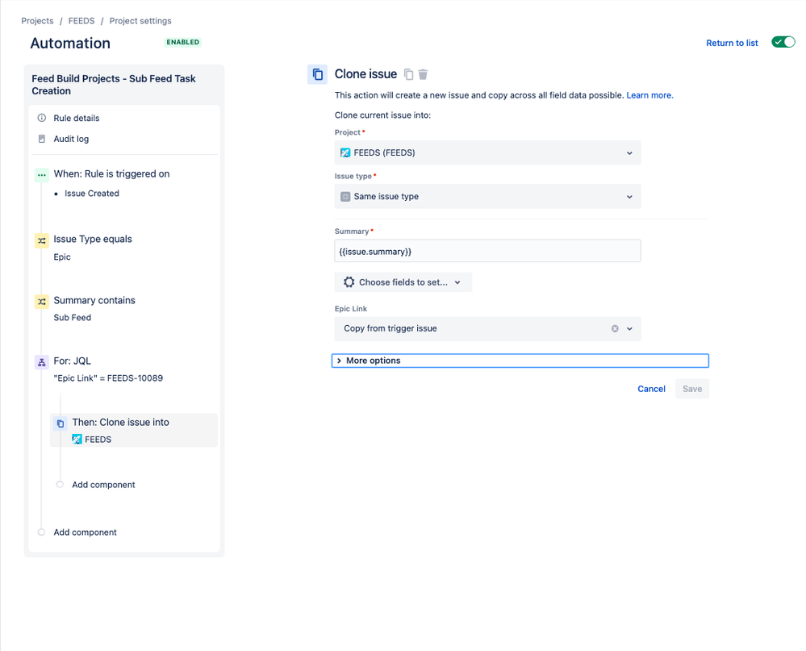Select the Audit log document icon
Viewport: 806px width, 651px height.
pos(42,139)
